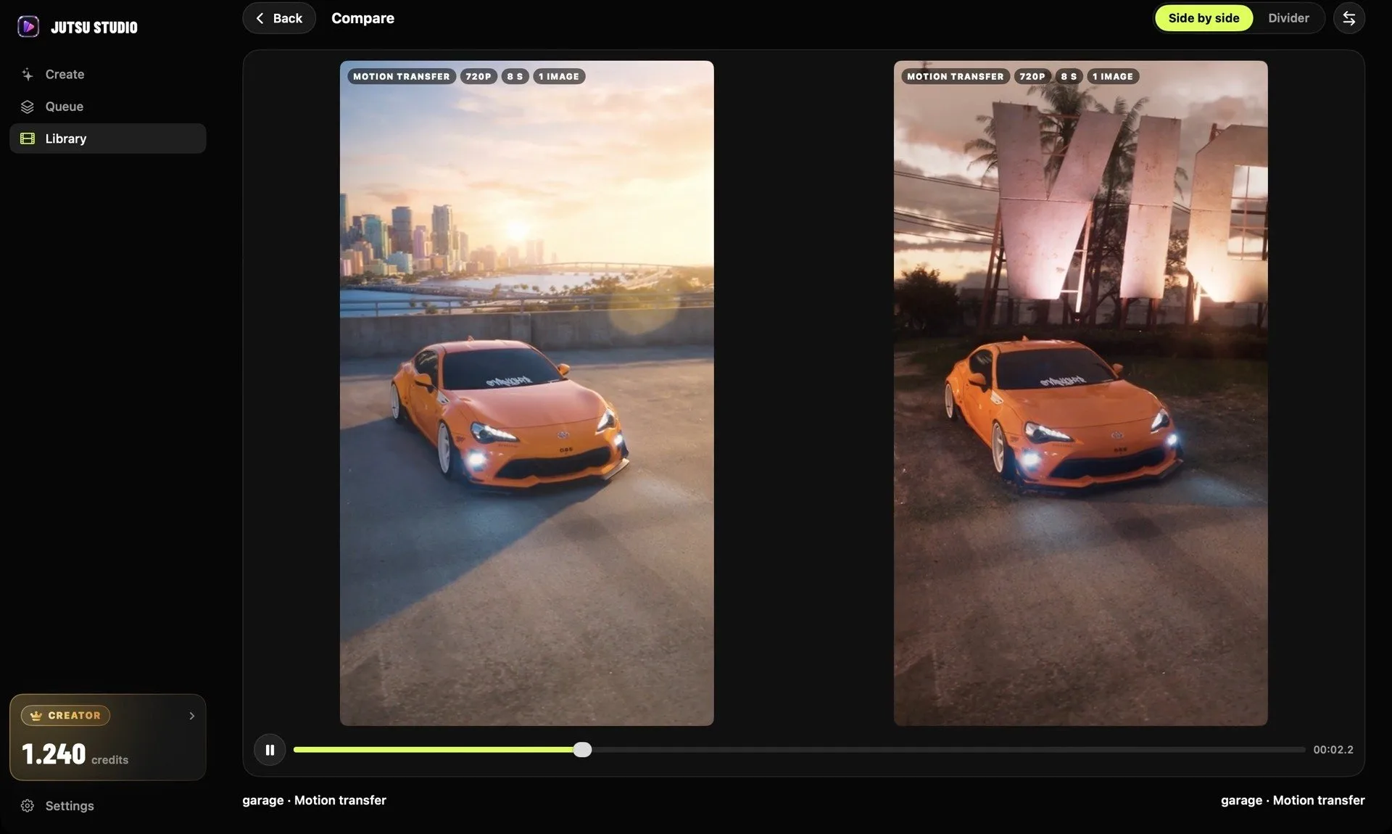Screen dimensions: 1392x834
Task: Click the 00:02.2 timestamp
Action: (x=1333, y=750)
